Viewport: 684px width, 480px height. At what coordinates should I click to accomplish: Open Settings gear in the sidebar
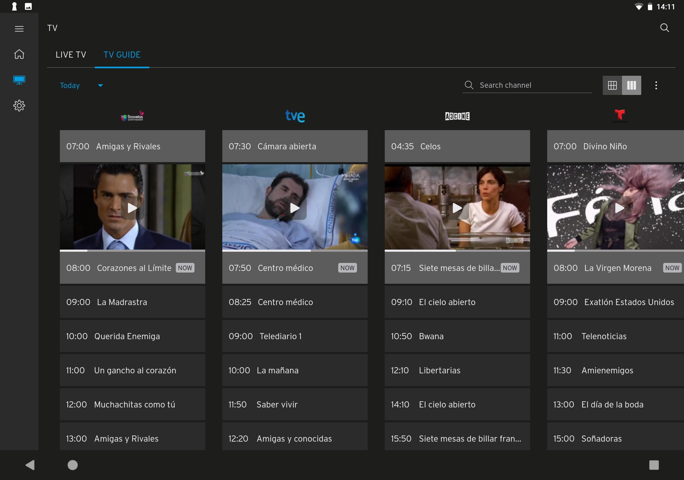[x=19, y=106]
